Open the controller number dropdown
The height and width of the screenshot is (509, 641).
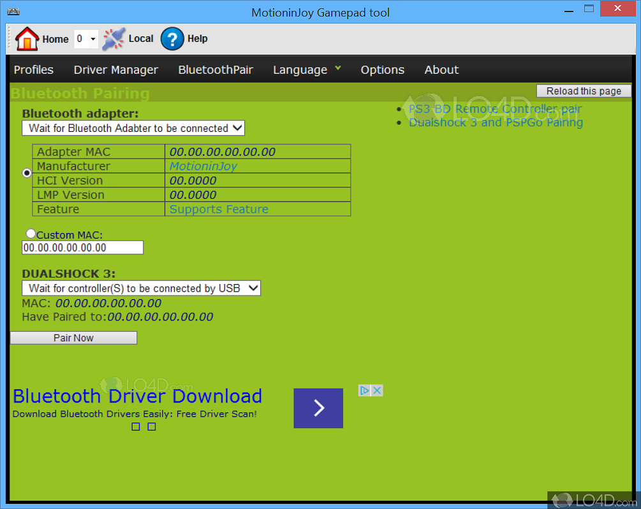tap(86, 39)
